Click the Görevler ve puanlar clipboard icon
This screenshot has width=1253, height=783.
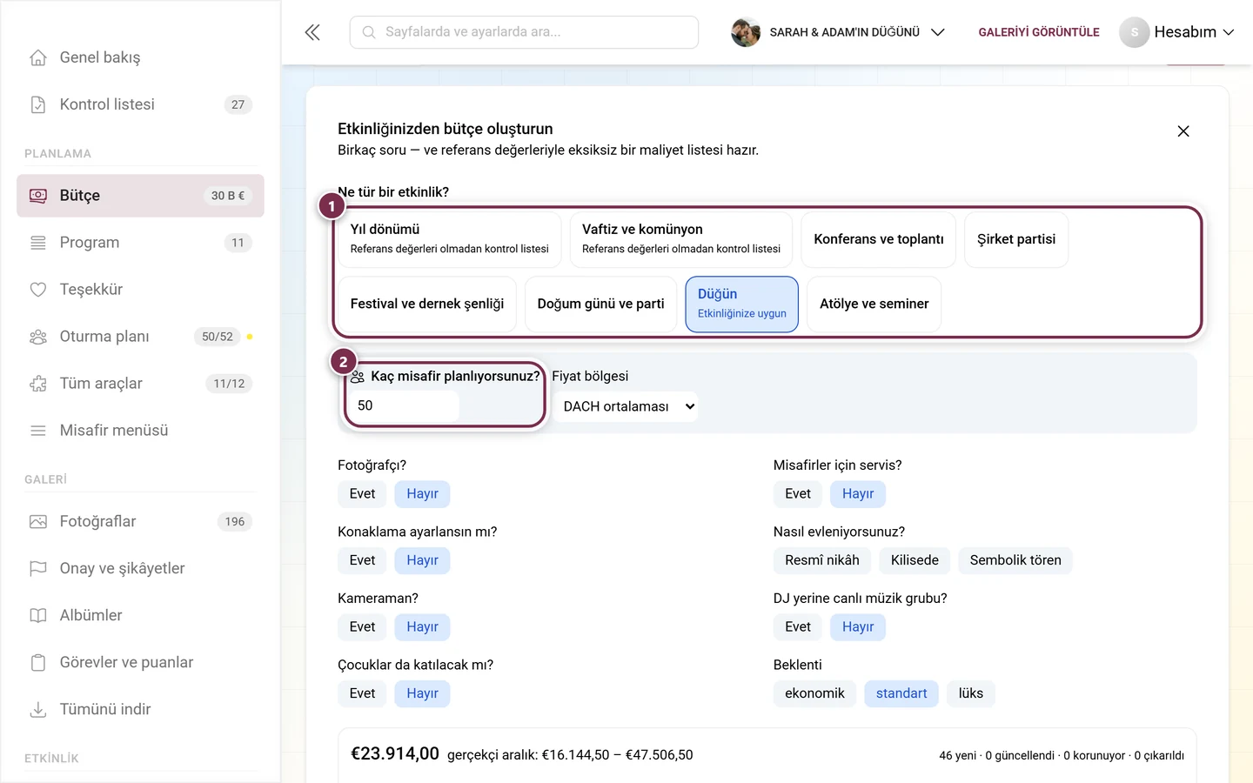pos(38,663)
